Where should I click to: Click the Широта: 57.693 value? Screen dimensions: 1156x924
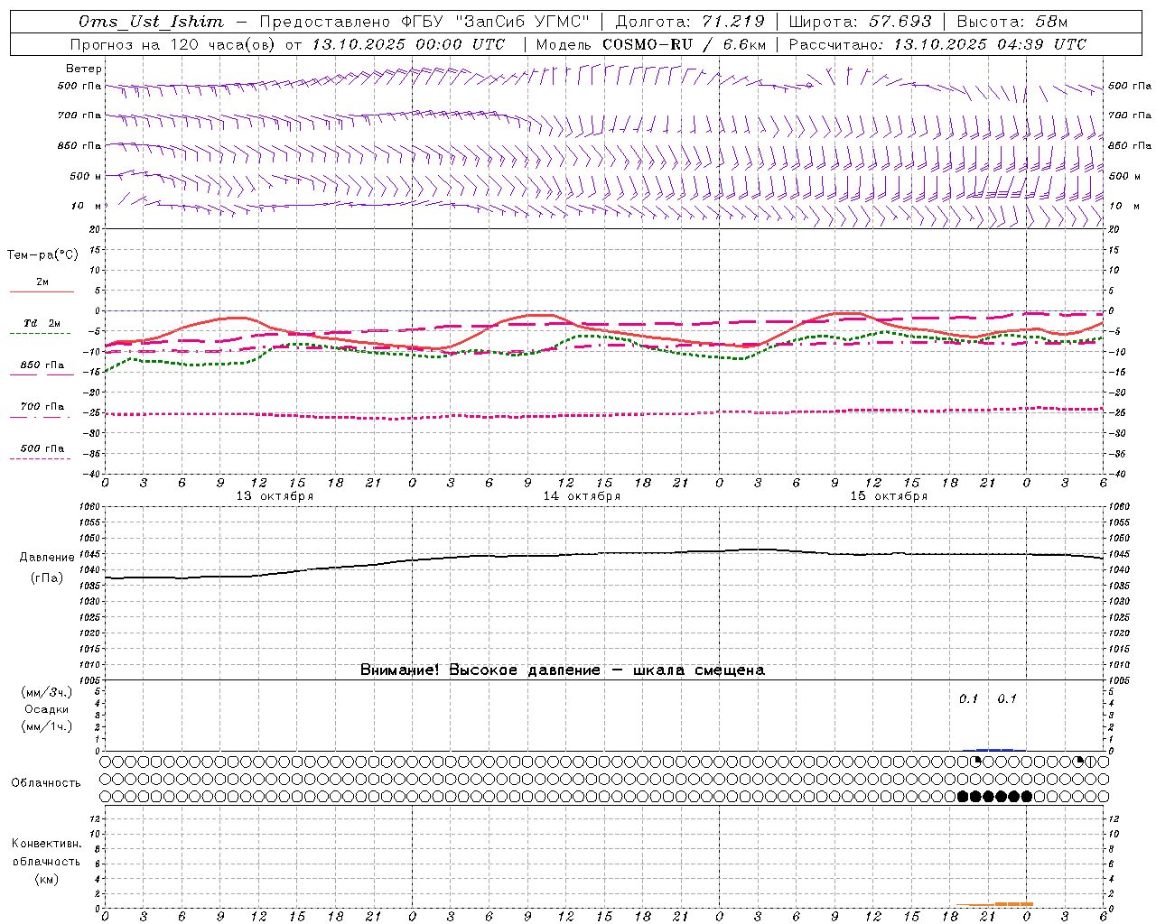[x=860, y=22]
